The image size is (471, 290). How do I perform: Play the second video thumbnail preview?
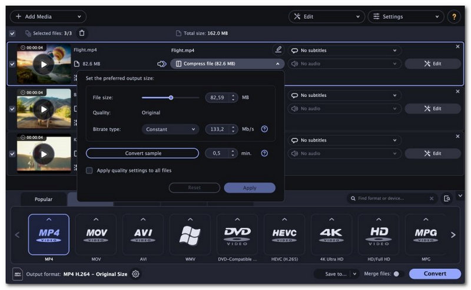(44, 109)
